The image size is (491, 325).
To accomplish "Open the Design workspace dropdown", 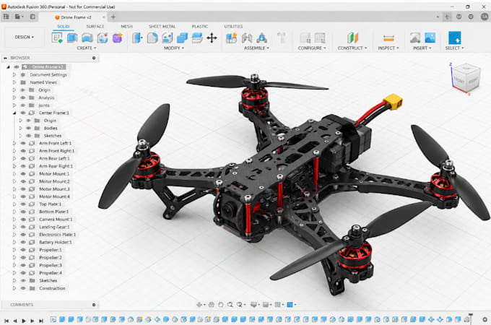I will tap(24, 37).
